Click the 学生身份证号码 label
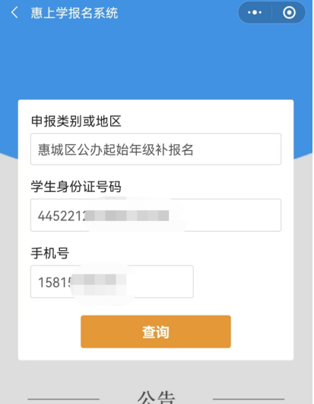Screen dimensions: 314x404 76,187
